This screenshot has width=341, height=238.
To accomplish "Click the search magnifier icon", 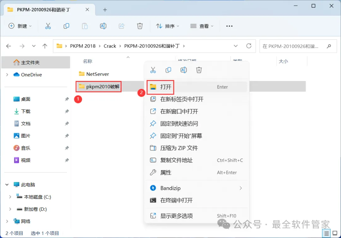I will 329,46.
